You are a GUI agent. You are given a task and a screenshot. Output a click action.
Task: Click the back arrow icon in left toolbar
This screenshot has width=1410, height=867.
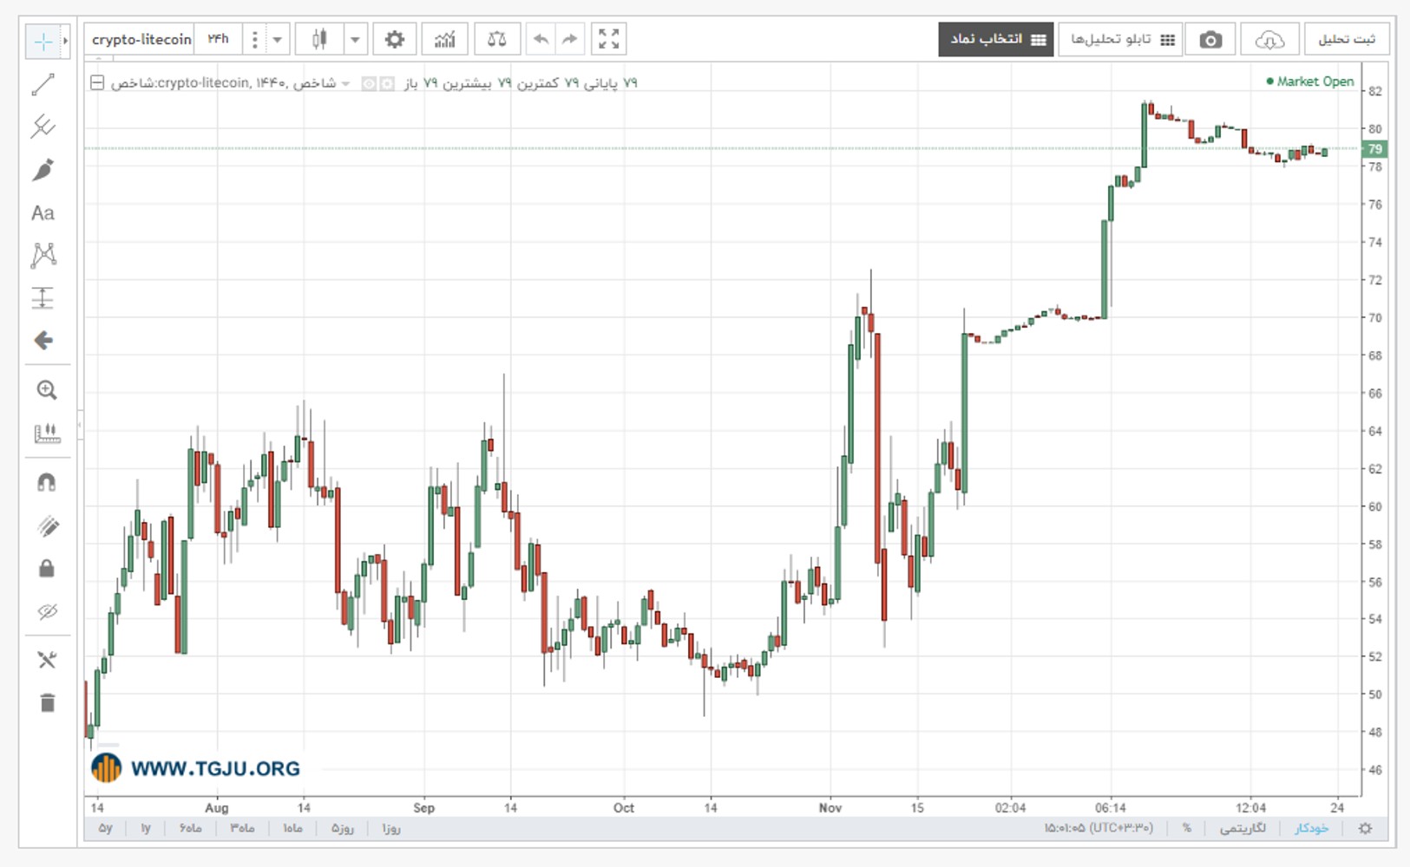pos(43,340)
